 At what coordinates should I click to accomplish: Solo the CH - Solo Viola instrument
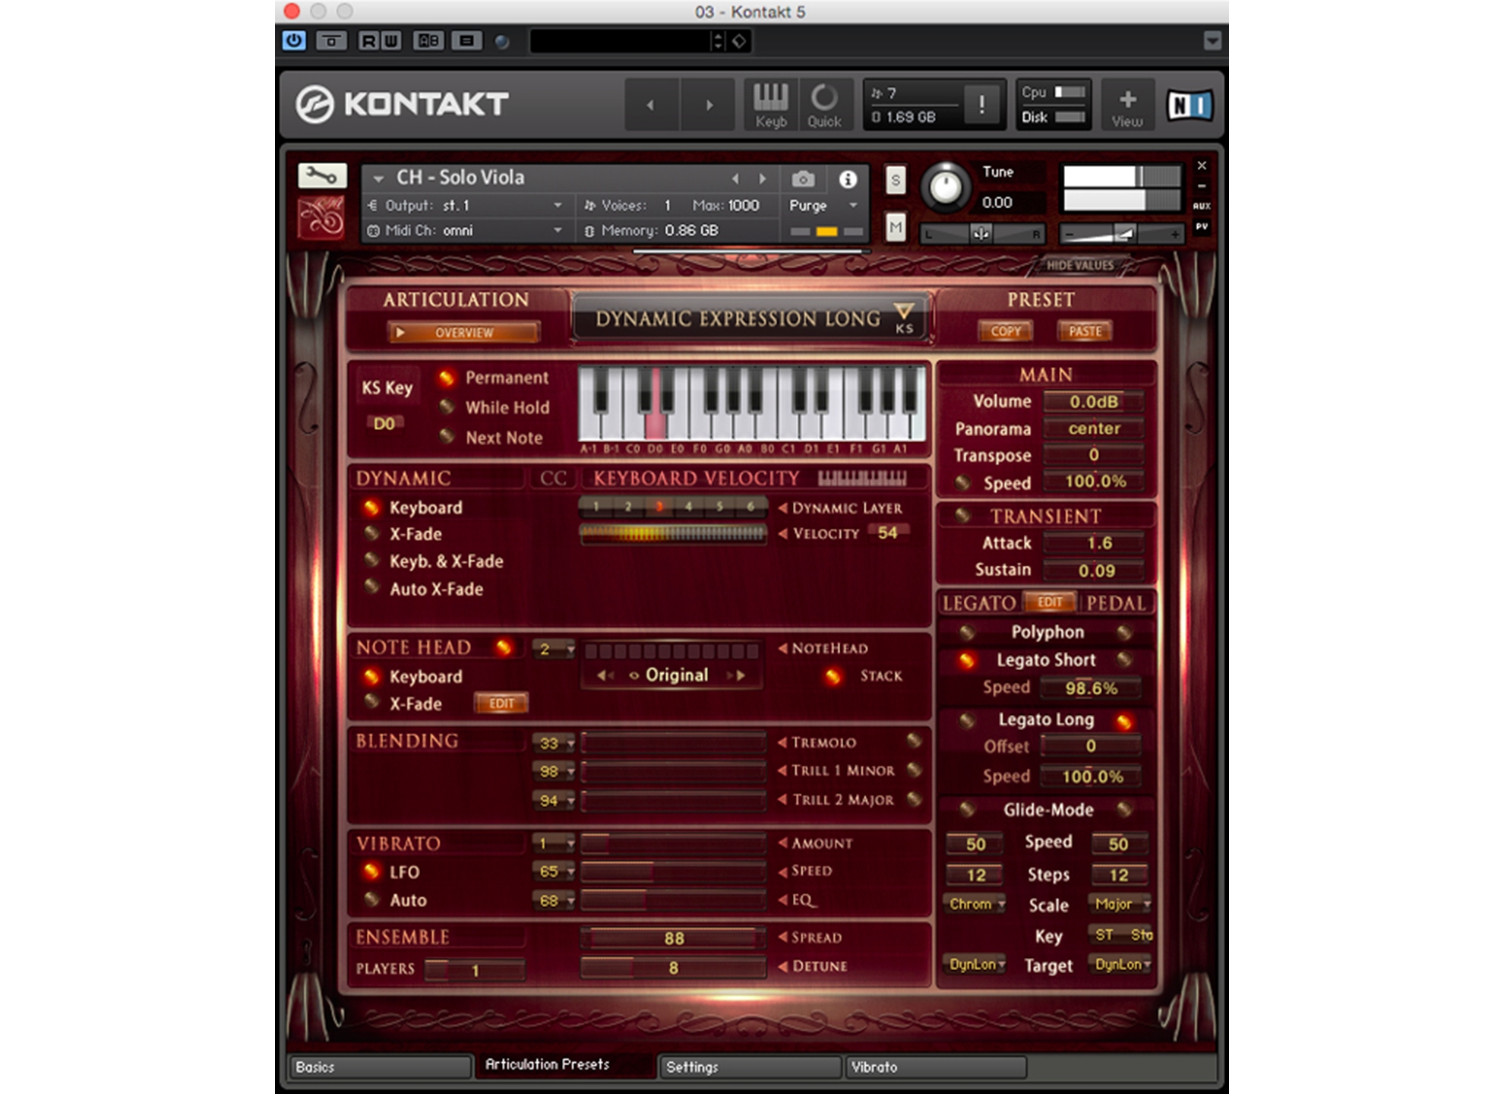tap(896, 180)
